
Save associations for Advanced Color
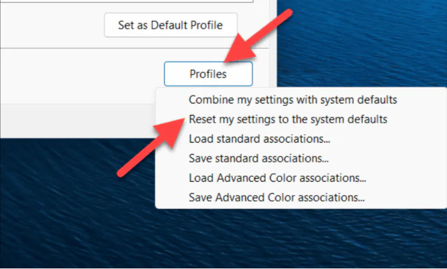(277, 197)
